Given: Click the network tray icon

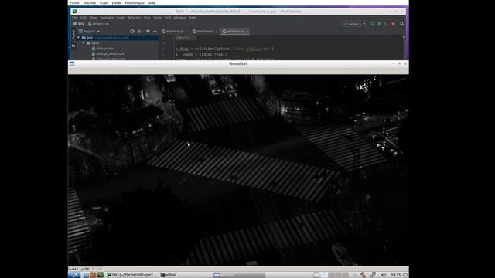Looking at the screenshot, I should tap(373, 275).
